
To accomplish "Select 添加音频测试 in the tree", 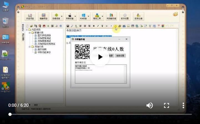I will 44,38.
